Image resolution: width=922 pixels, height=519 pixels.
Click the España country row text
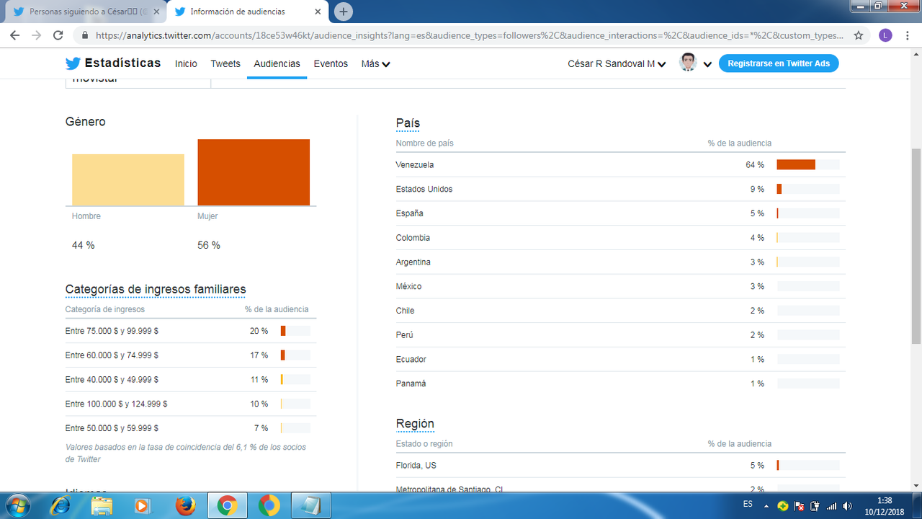pyautogui.click(x=409, y=213)
